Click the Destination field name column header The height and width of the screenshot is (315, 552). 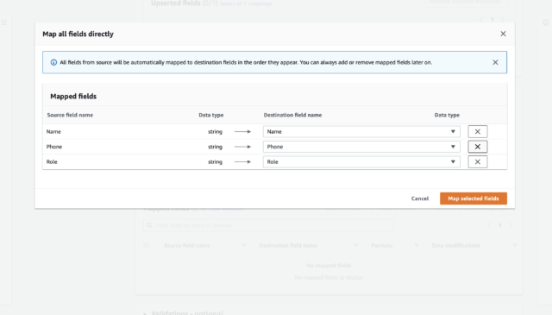pyautogui.click(x=292, y=115)
